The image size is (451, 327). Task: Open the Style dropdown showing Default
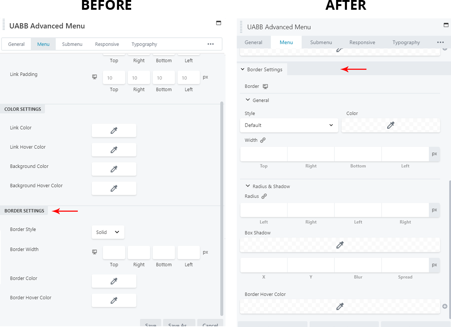tap(289, 125)
